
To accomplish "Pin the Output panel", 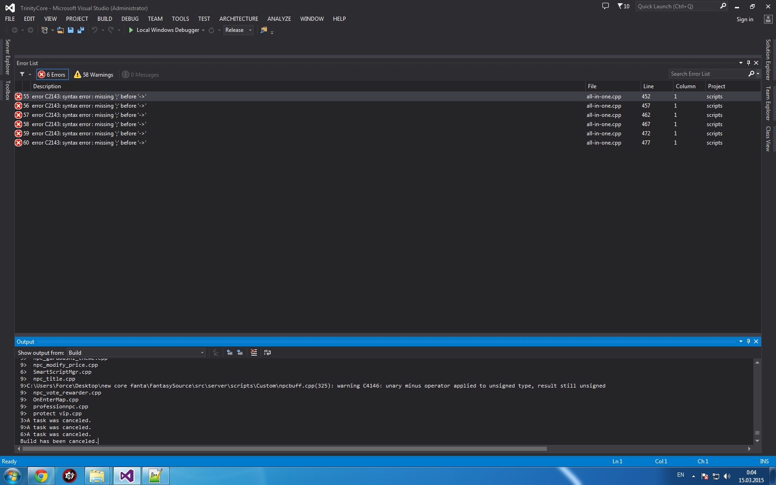I will [x=749, y=341].
